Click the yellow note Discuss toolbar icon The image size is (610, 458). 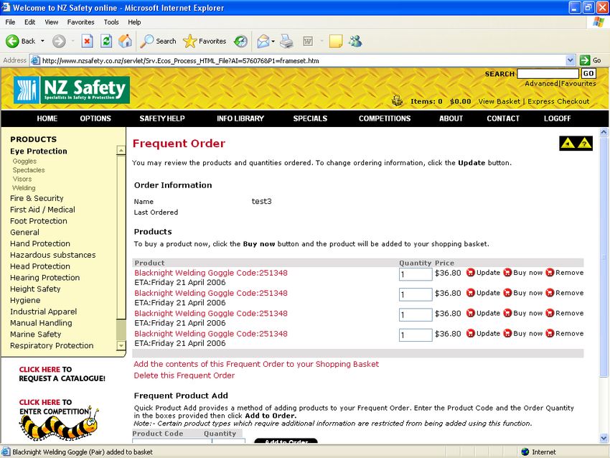[x=335, y=41]
